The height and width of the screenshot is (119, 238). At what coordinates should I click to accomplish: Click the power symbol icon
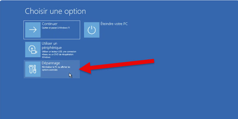(92, 30)
